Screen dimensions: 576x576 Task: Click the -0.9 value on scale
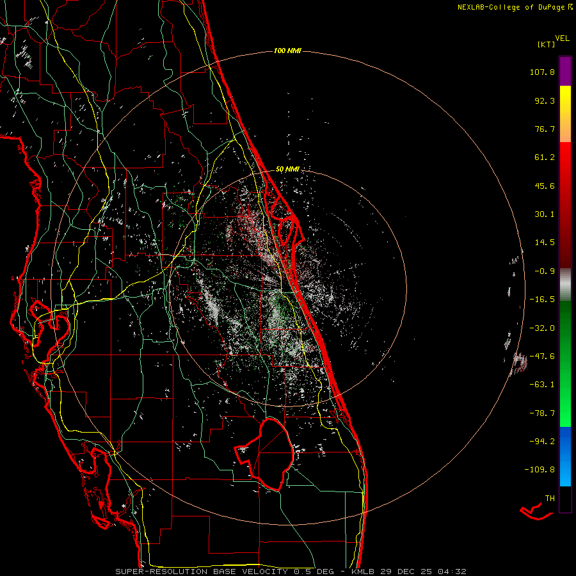[x=545, y=271]
